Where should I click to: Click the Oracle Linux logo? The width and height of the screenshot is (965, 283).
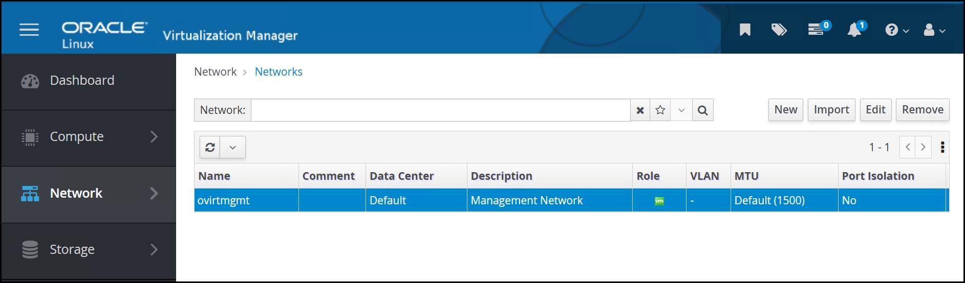(x=105, y=35)
